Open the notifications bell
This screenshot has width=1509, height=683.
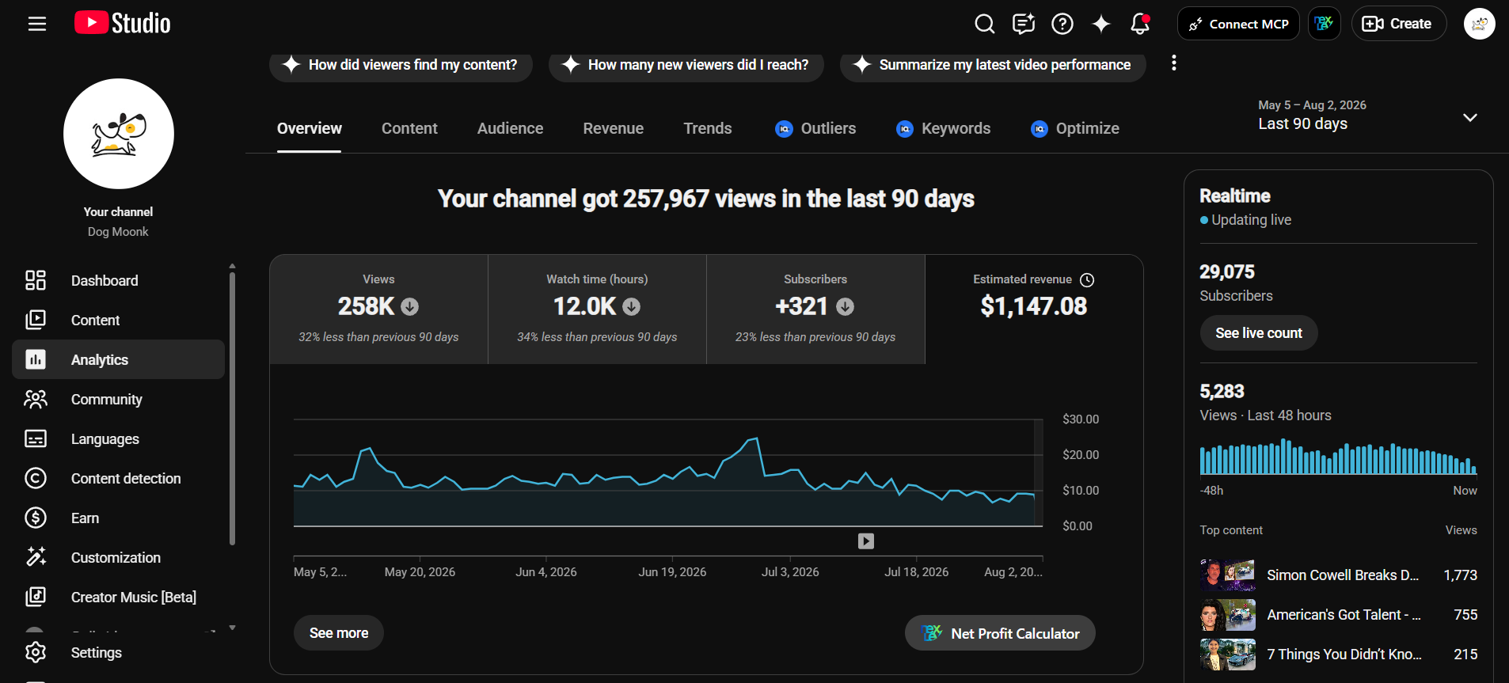click(1140, 24)
